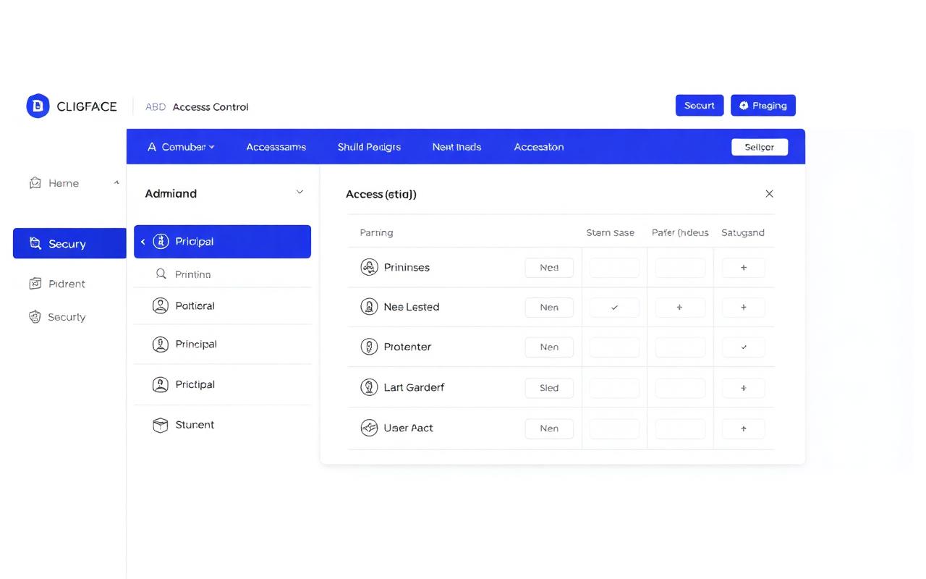Switch to the Shuld Pedigrs tab

coord(369,147)
